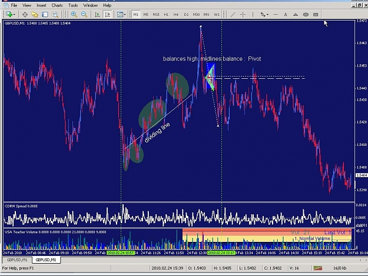Click the connection status bars icon
Screen dimensions: 368x276
pos(318,268)
